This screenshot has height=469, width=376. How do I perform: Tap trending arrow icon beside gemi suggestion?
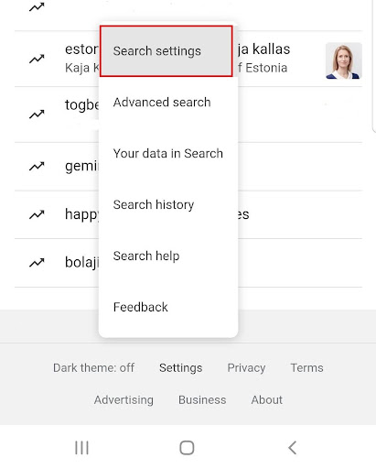tap(37, 167)
